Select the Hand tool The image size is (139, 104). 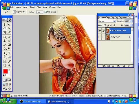pos(5,65)
